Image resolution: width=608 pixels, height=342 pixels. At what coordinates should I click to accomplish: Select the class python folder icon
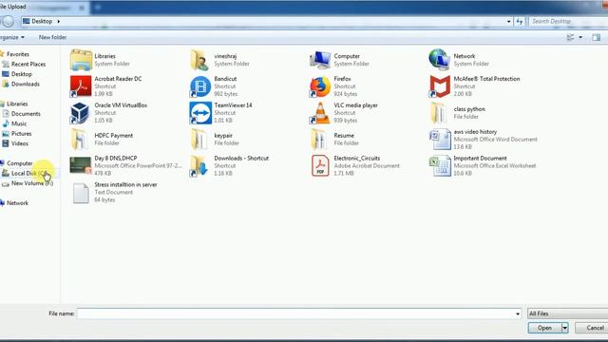click(x=440, y=113)
